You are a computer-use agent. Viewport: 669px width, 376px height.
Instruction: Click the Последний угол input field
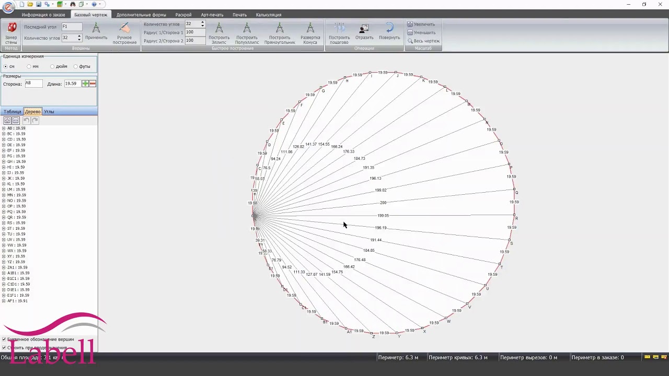pyautogui.click(x=72, y=27)
